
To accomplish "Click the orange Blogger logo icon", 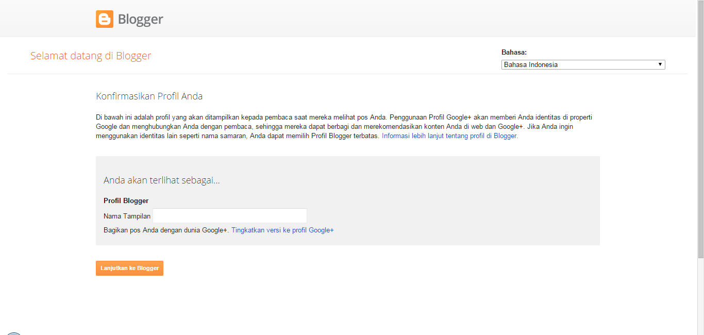I will [105, 19].
